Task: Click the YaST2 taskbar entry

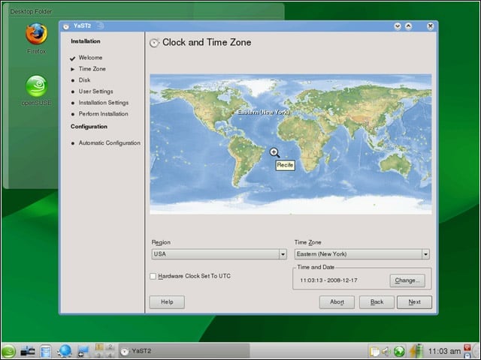Action: click(184, 351)
